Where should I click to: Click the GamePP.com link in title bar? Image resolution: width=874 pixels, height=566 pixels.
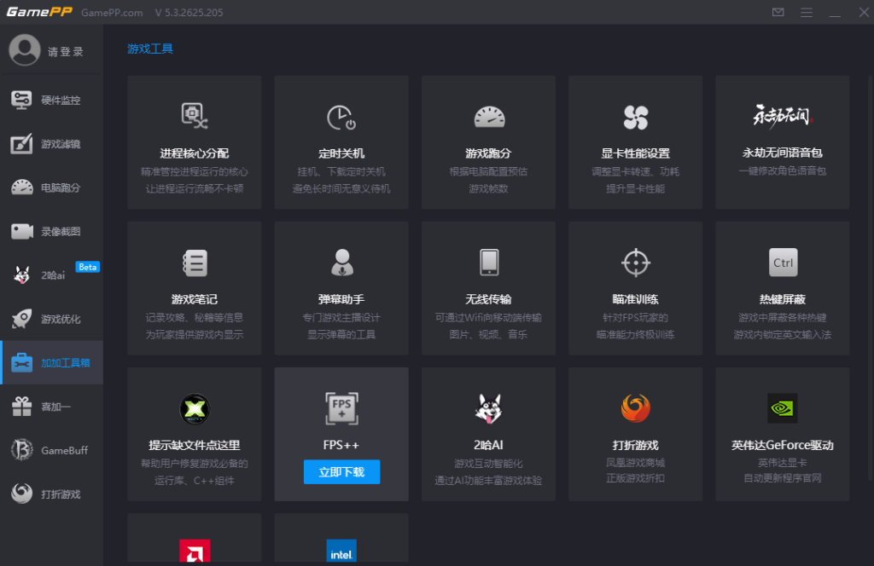(112, 13)
